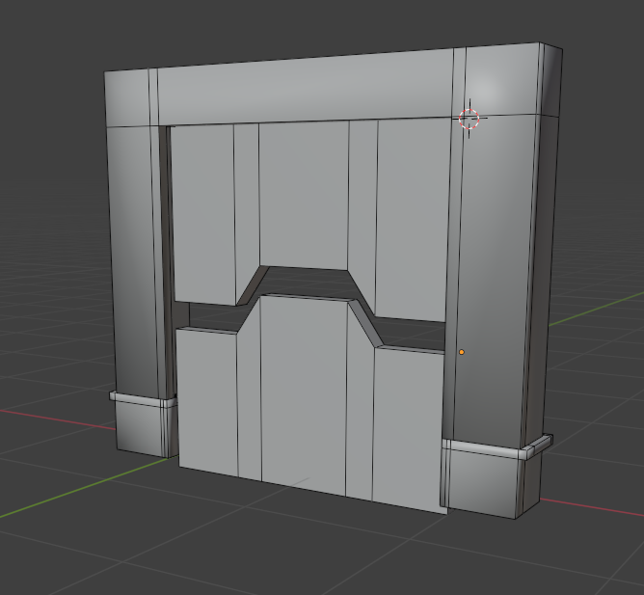This screenshot has width=644, height=595.
Task: Select the gate model's top lintel beam
Action: [x=333, y=86]
